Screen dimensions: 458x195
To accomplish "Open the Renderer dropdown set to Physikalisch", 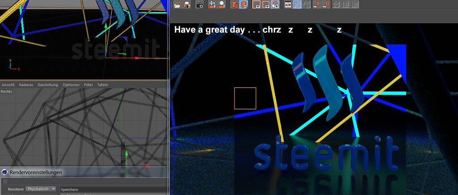I will pyautogui.click(x=41, y=189).
